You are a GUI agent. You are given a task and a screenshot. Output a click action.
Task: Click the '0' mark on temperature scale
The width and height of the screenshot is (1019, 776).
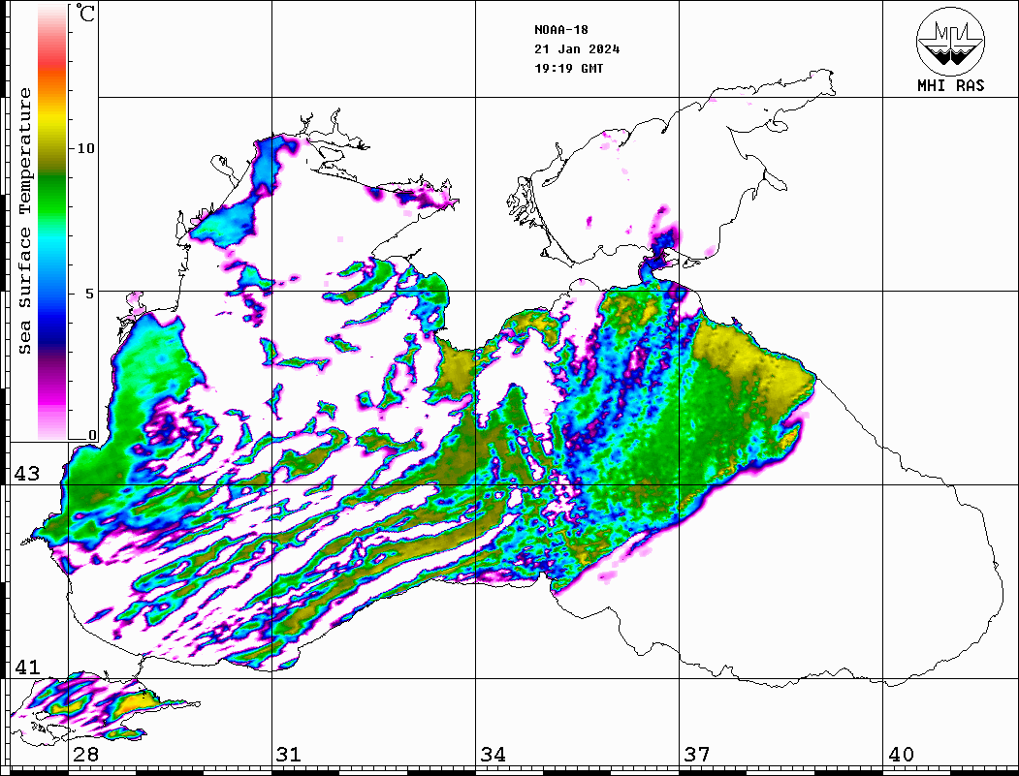[92, 435]
